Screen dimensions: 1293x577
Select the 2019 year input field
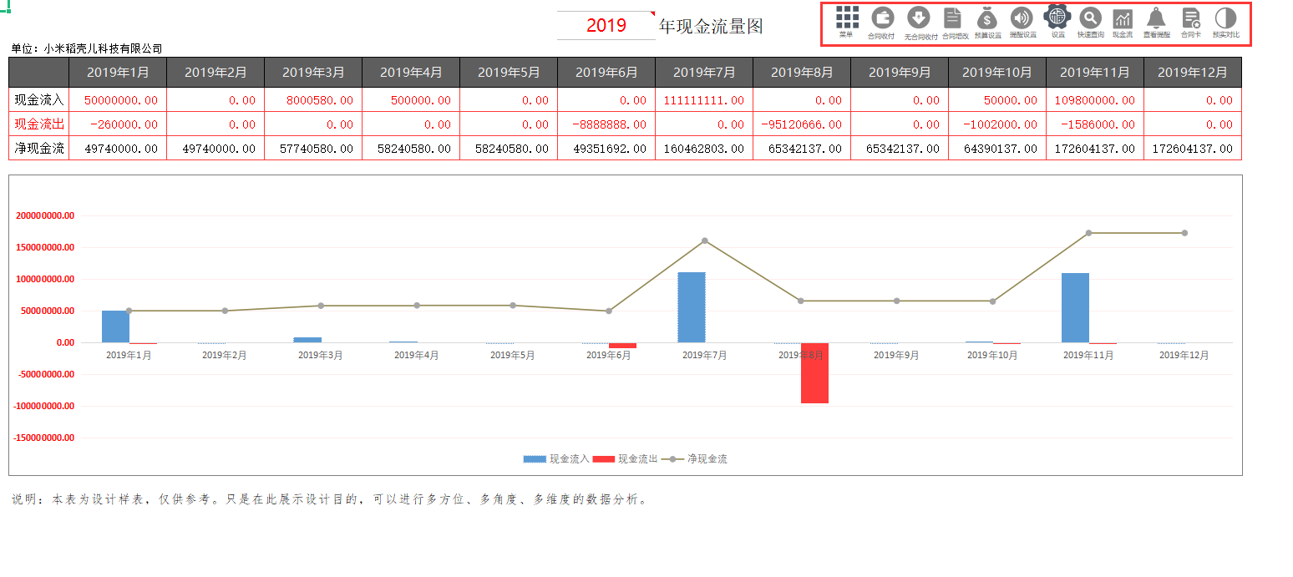pyautogui.click(x=605, y=26)
